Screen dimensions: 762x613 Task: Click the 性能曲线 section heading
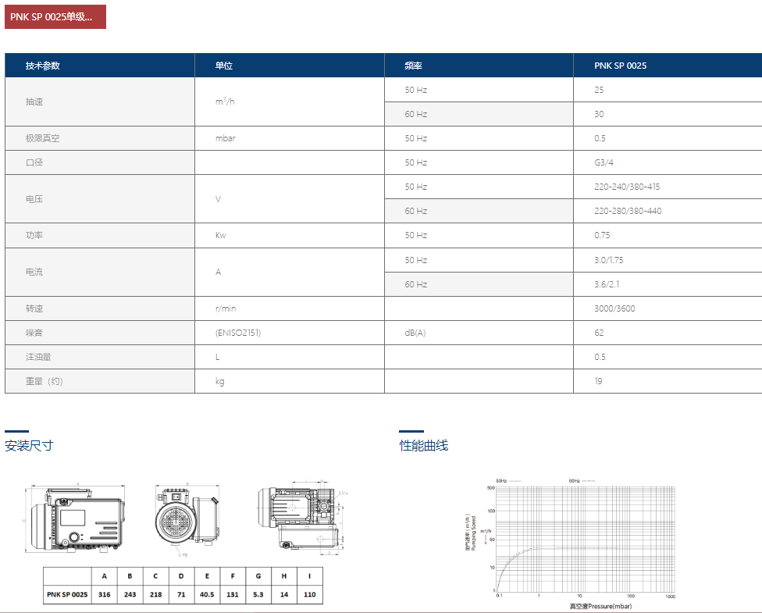pyautogui.click(x=424, y=446)
